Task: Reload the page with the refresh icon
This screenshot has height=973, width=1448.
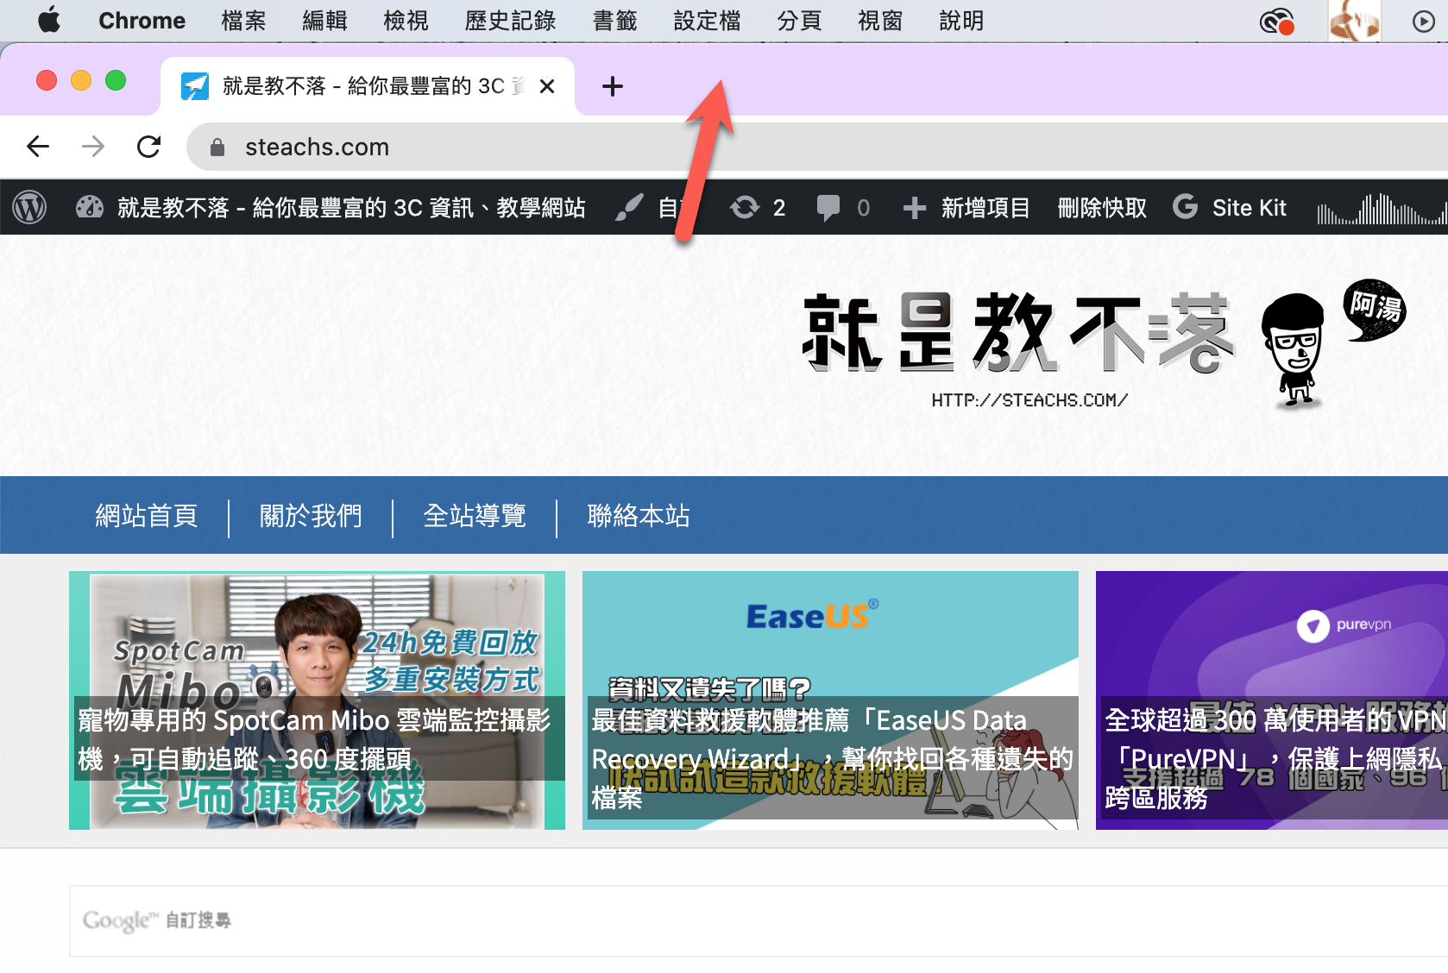Action: pos(149,148)
